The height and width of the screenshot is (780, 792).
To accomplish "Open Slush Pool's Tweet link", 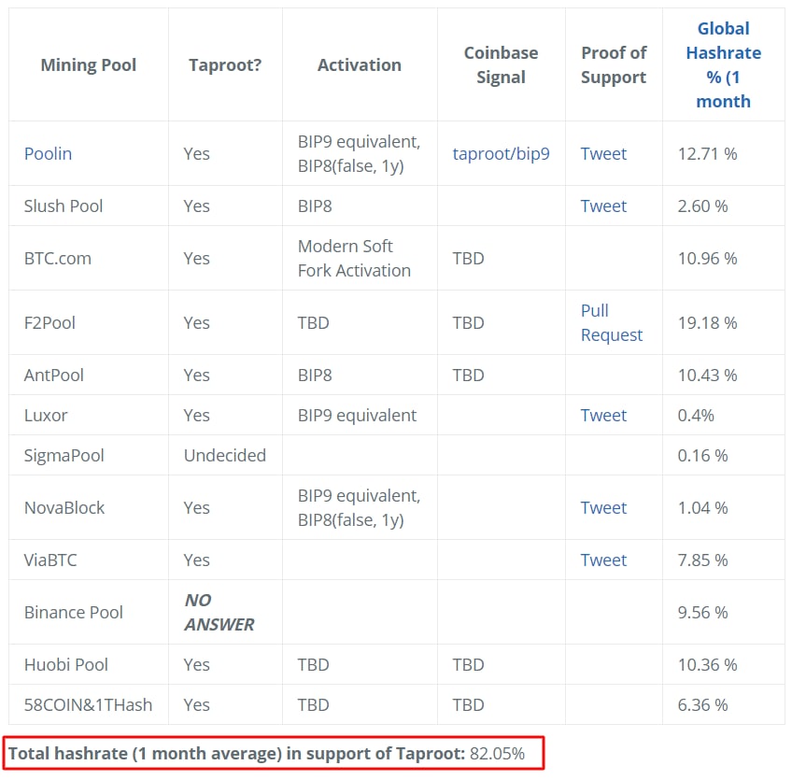I will (x=603, y=206).
